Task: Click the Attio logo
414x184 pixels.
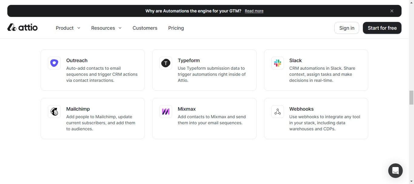Action: [x=22, y=28]
